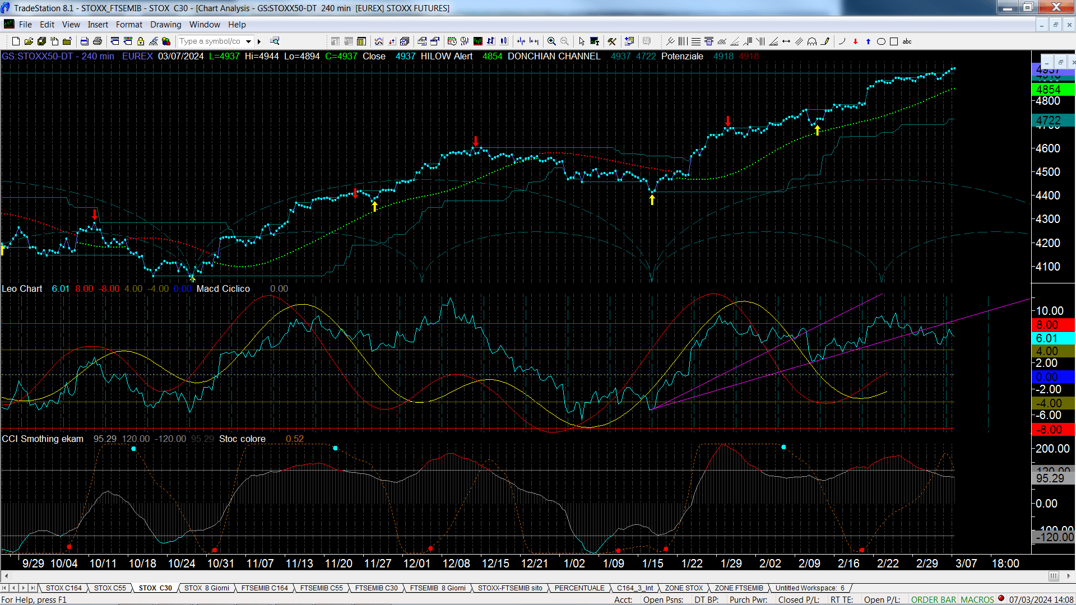Switch to Untitled Workspace: 6 tab
Image resolution: width=1076 pixels, height=605 pixels.
point(810,588)
